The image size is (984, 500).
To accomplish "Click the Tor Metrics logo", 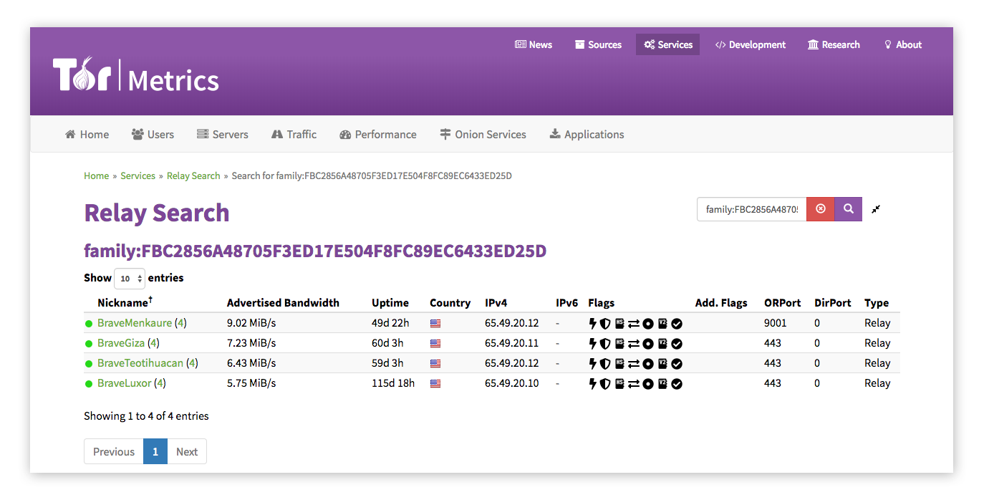I will tap(136, 76).
